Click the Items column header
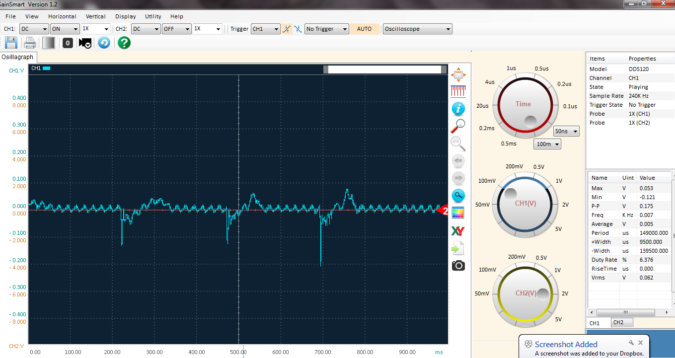675x358 pixels. click(606, 59)
